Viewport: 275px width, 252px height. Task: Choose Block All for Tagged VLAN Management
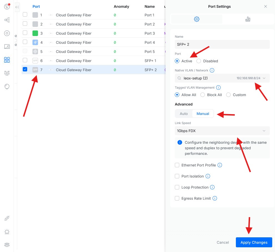(203, 95)
